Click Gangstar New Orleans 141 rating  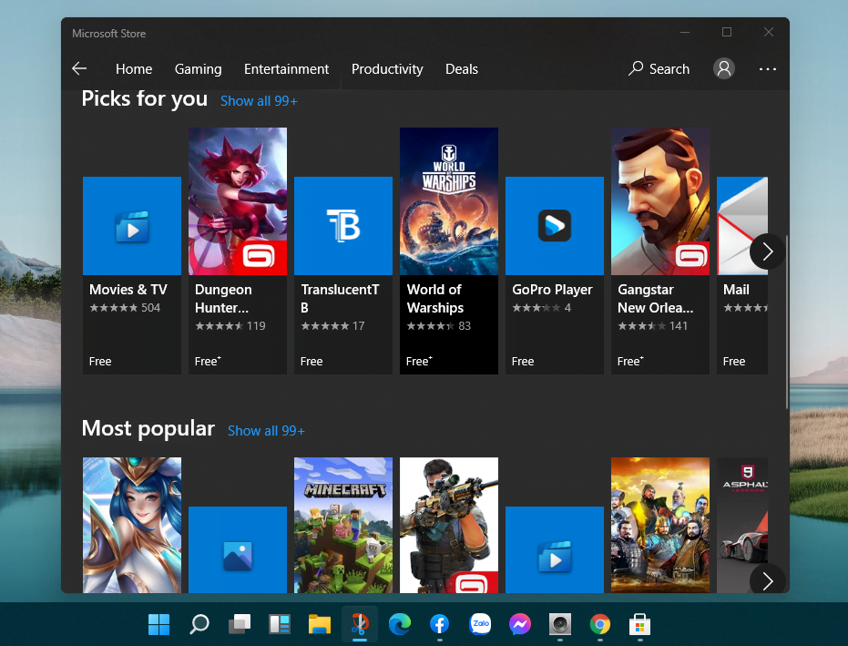[x=652, y=325]
